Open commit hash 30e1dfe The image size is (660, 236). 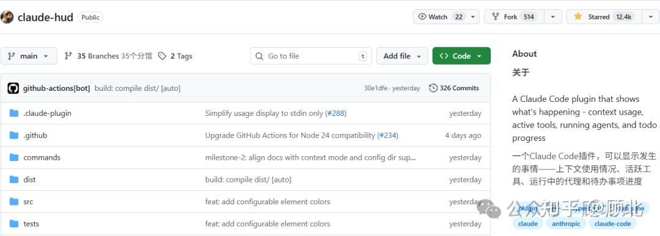point(376,88)
